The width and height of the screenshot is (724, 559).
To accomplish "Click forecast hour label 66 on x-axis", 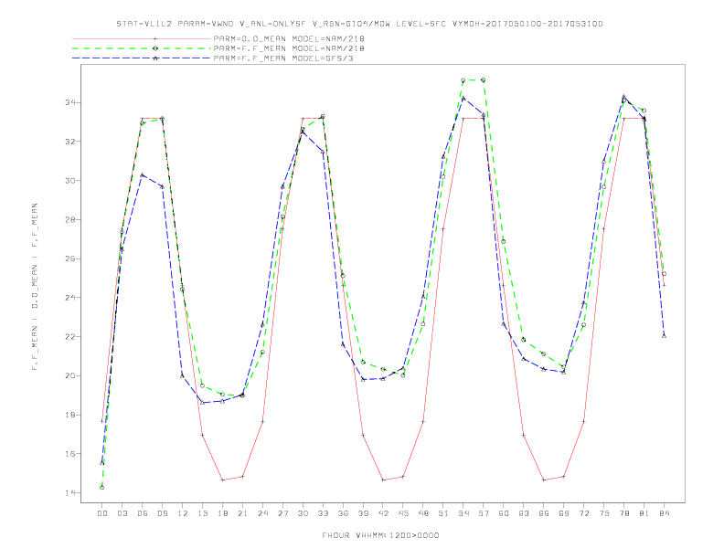I will [544, 513].
